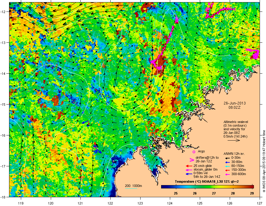Click the 'Altimetric sealevel' caption text
Image resolution: width=266 pixels, height=206 pixels.
click(x=236, y=122)
